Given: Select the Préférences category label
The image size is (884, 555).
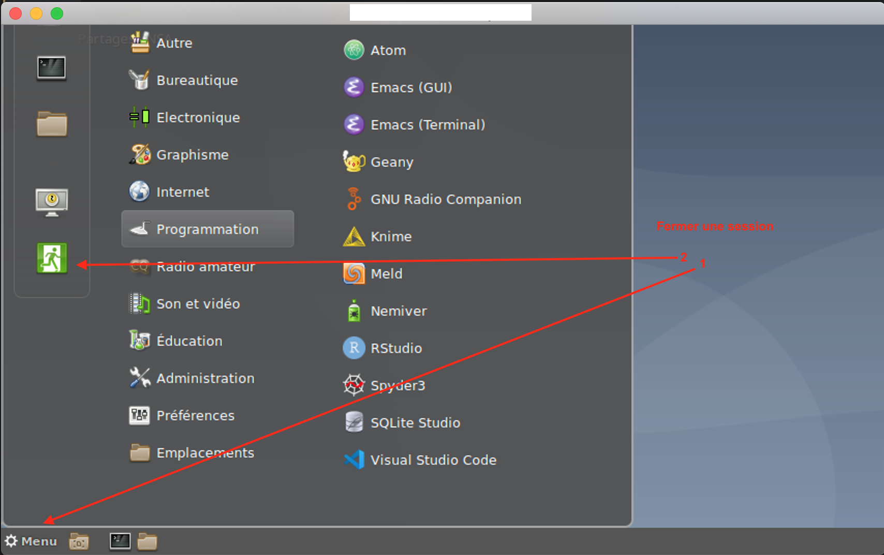Looking at the screenshot, I should [x=196, y=416].
